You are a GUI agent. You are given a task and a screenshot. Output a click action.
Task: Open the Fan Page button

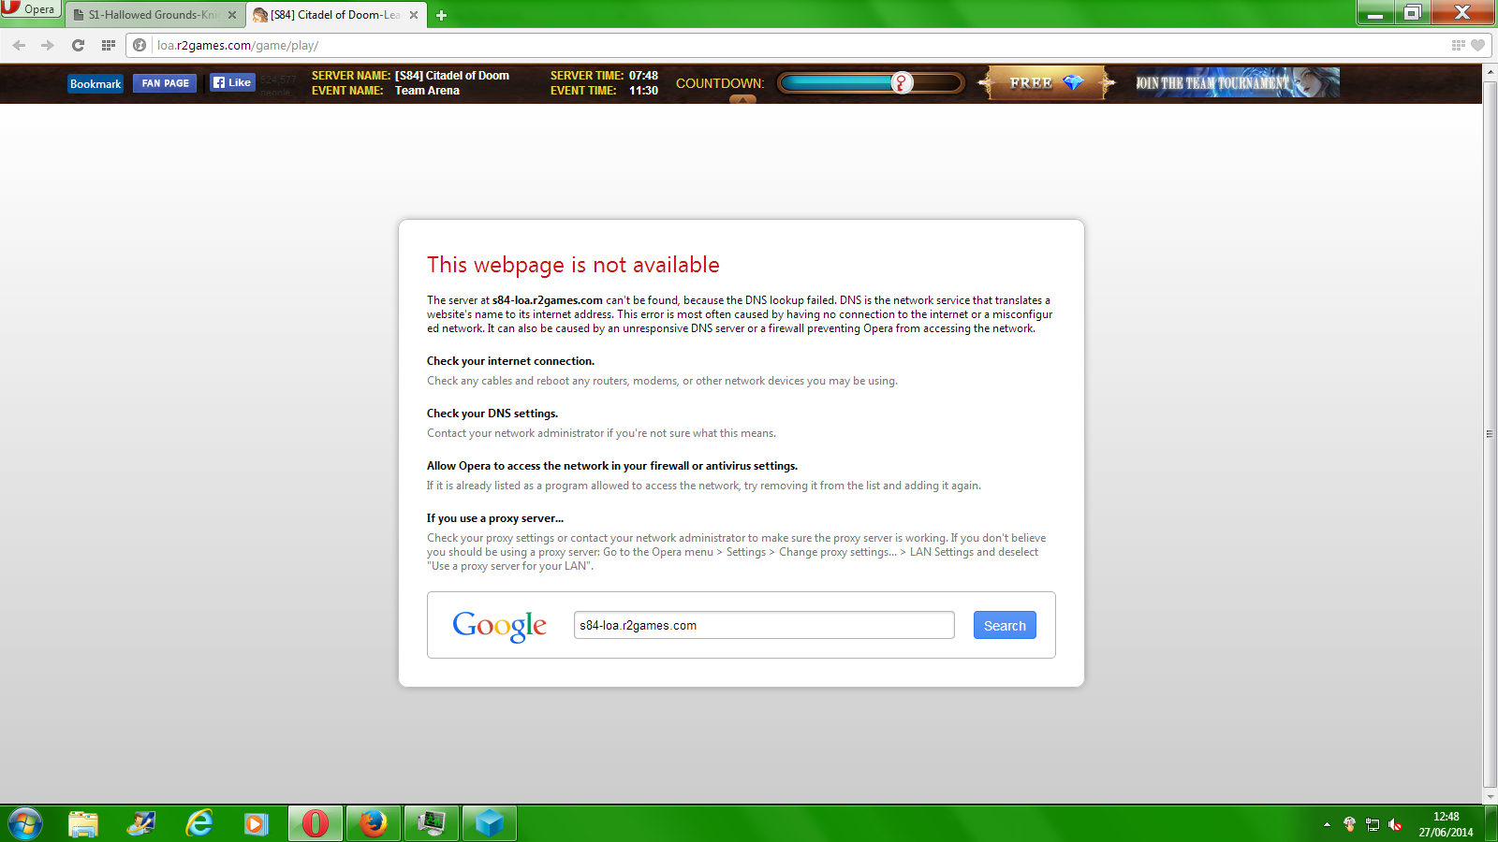pyautogui.click(x=165, y=83)
